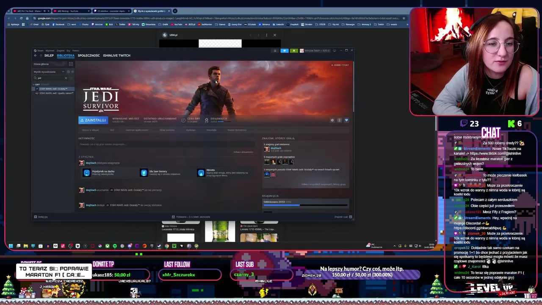Open Centrum społeczności link
542x305 pixels.
[137, 130]
